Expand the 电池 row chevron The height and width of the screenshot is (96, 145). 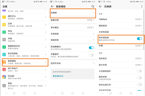[x=46, y=32]
